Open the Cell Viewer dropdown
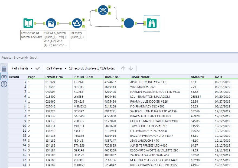This screenshot has height=168, width=238. [x=57, y=68]
